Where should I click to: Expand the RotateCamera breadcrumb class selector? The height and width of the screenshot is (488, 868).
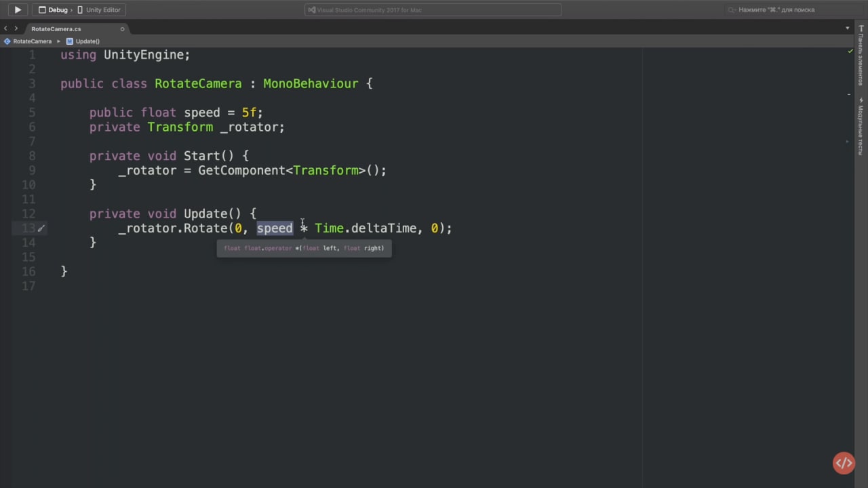coord(32,41)
